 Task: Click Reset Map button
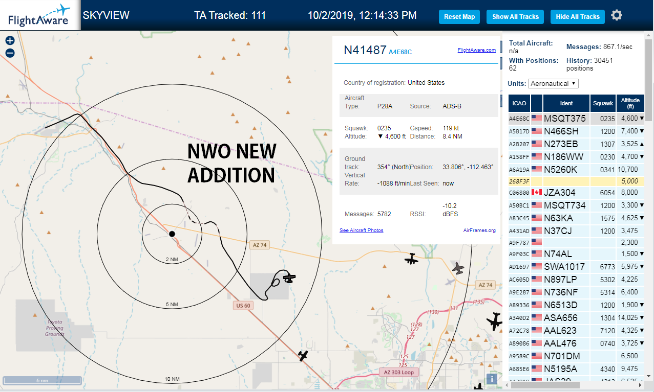[x=459, y=17]
